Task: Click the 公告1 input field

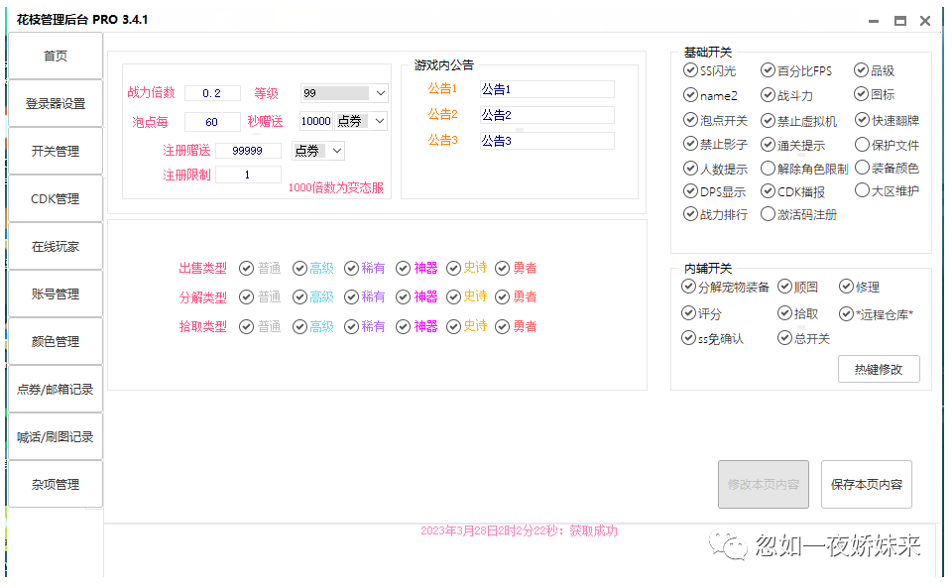Action: [x=546, y=89]
